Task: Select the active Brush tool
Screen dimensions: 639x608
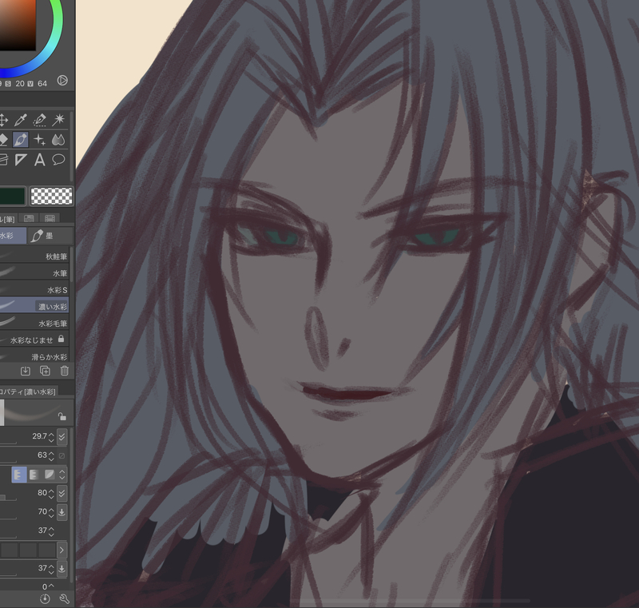Action: 21,140
